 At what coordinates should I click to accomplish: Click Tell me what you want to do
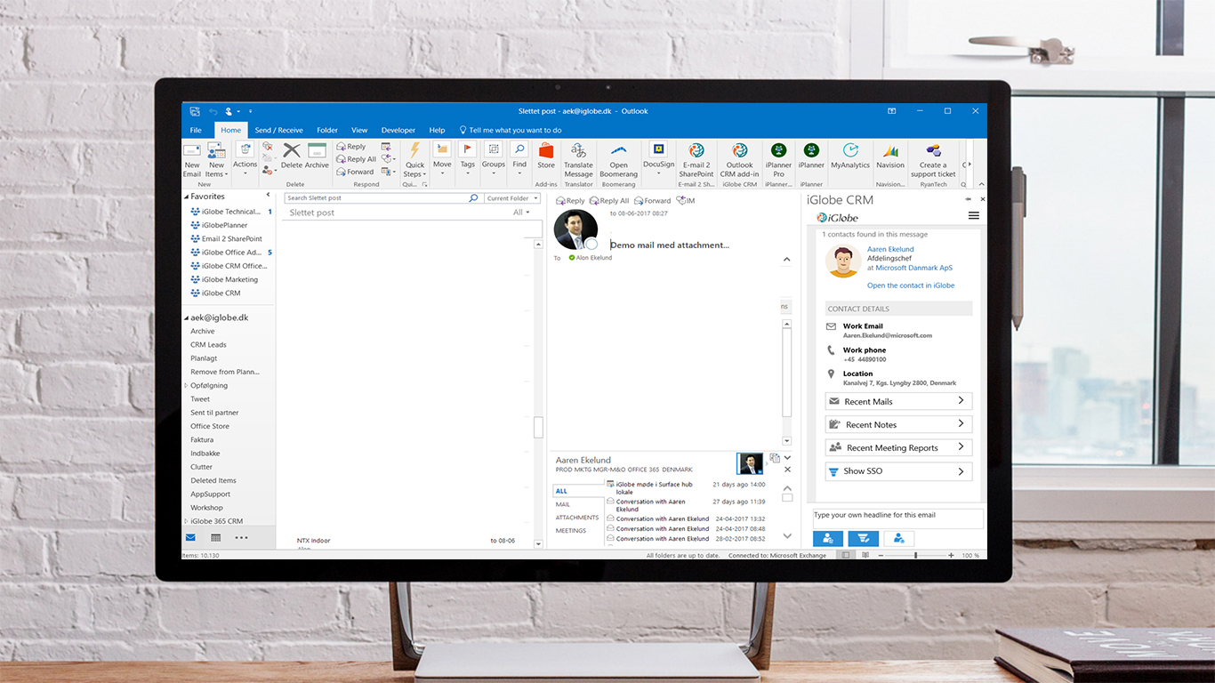point(511,130)
